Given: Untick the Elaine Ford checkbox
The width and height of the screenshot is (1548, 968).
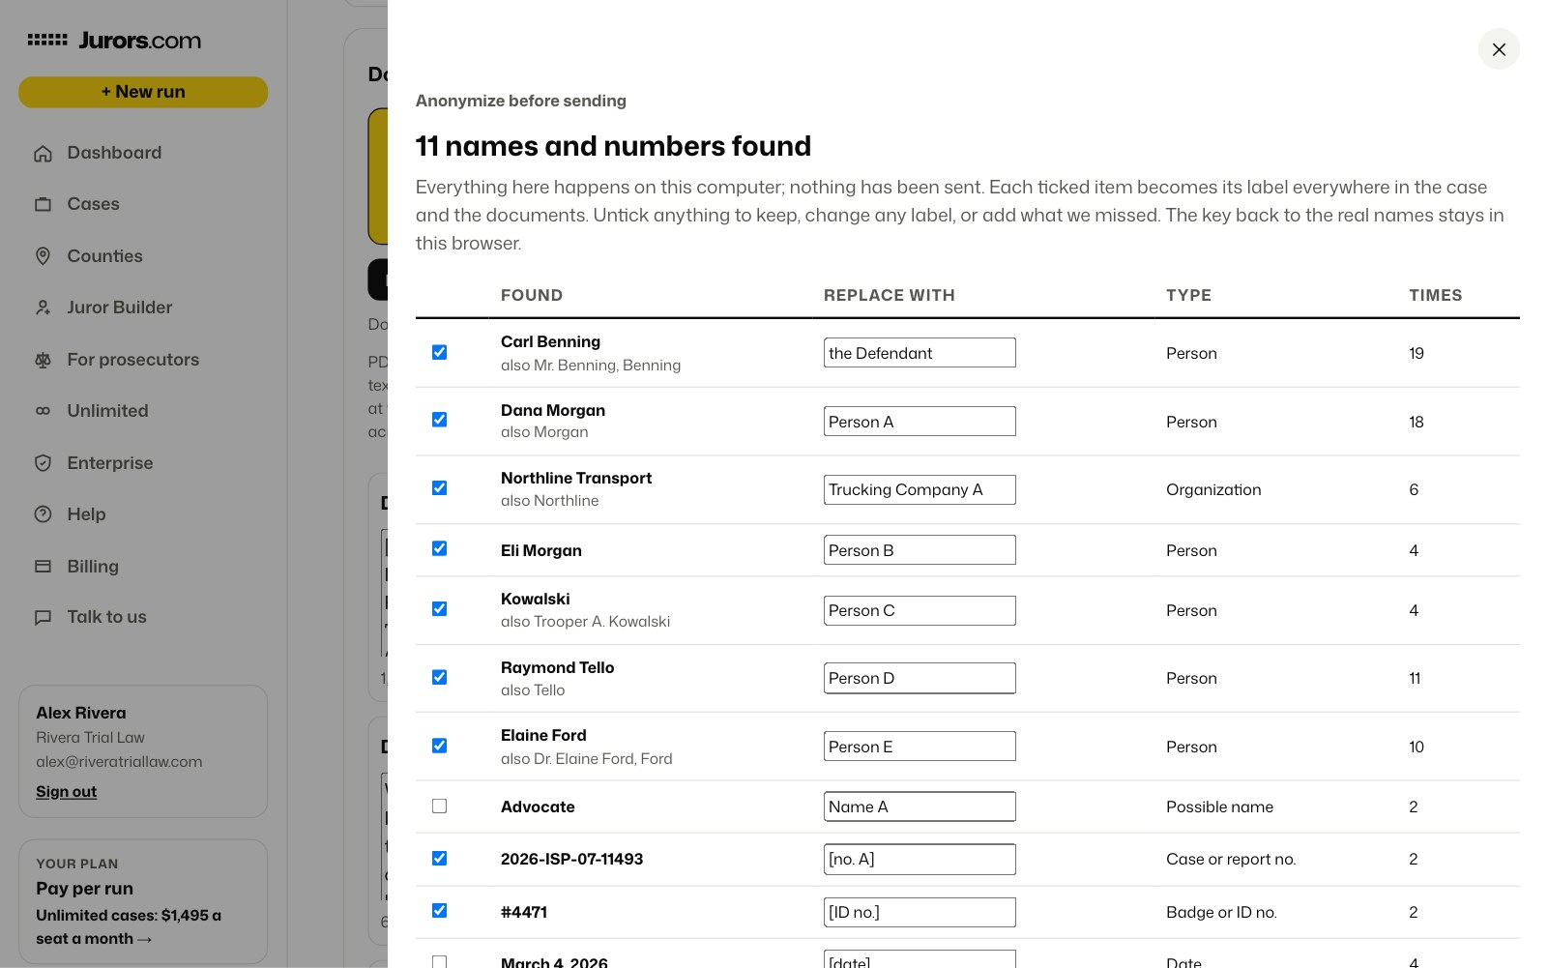Looking at the screenshot, I should [x=439, y=746].
